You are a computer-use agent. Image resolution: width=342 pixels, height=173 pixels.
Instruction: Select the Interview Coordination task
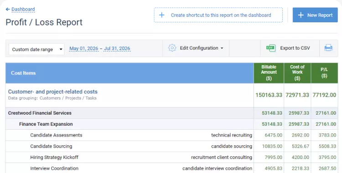pos(54,168)
